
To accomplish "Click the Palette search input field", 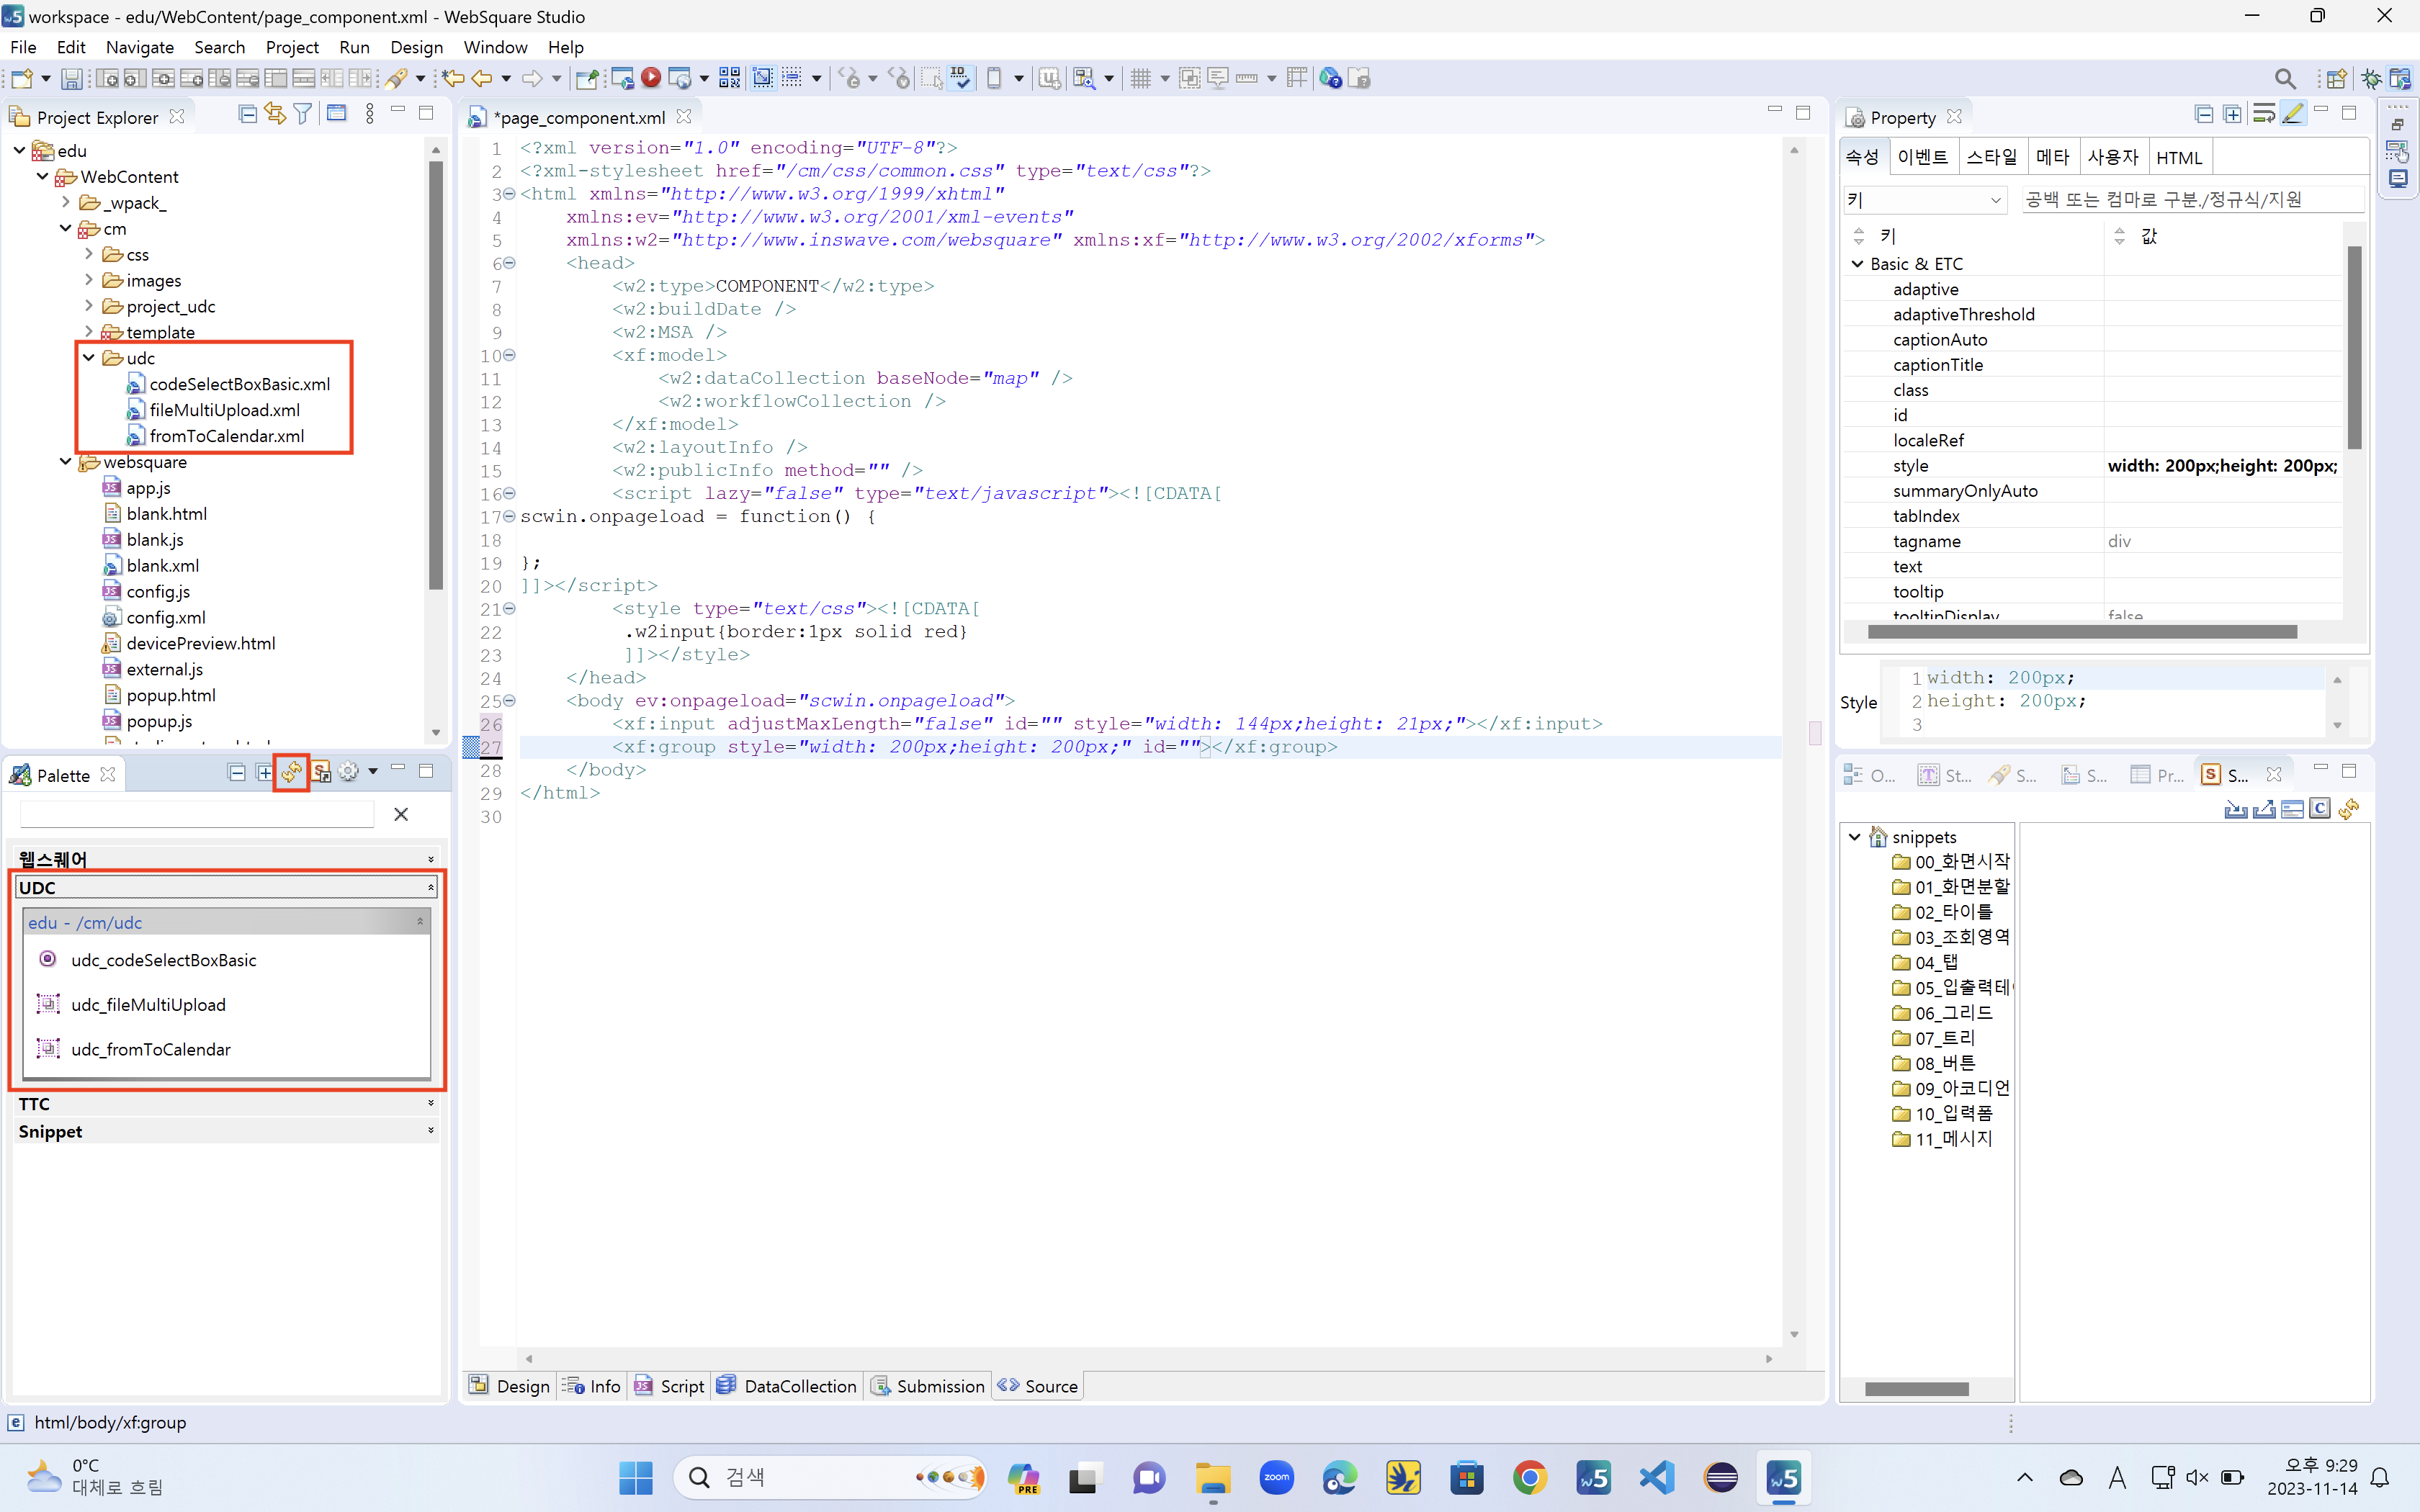I will click(197, 814).
